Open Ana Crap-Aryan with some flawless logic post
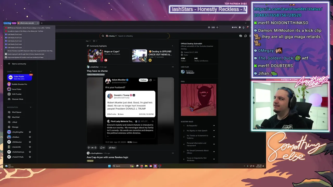 (107, 157)
